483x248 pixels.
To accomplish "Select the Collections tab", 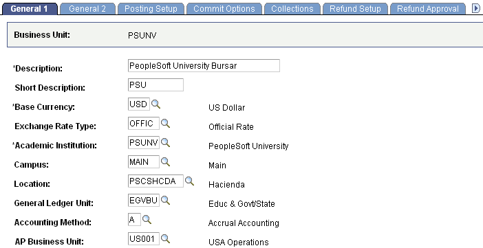I will point(292,9).
